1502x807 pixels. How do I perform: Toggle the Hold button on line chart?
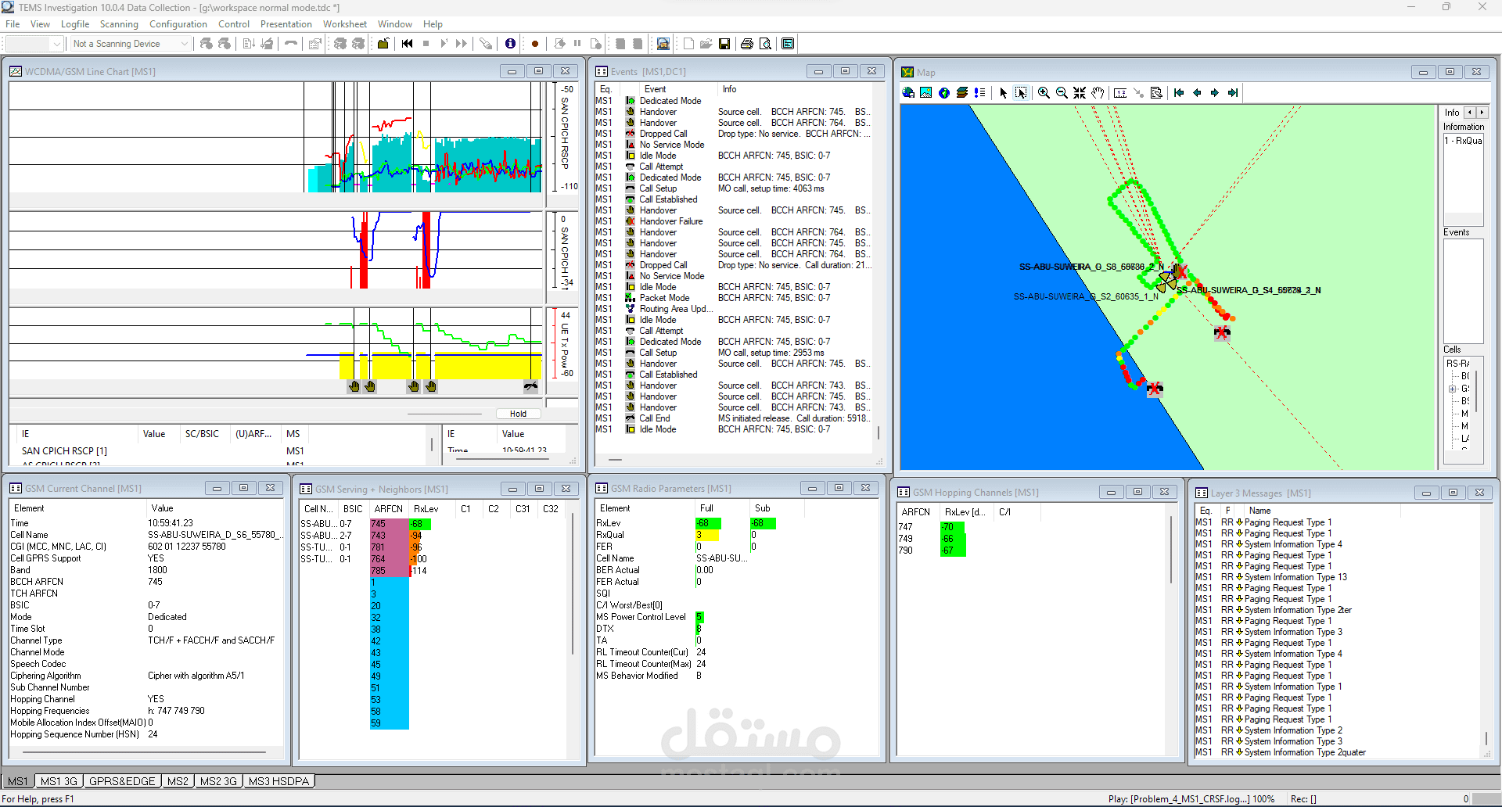point(518,414)
